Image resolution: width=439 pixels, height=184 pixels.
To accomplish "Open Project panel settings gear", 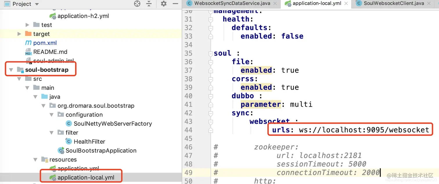I will 164,4.
